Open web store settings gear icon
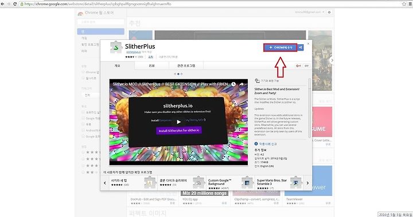 [329, 12]
